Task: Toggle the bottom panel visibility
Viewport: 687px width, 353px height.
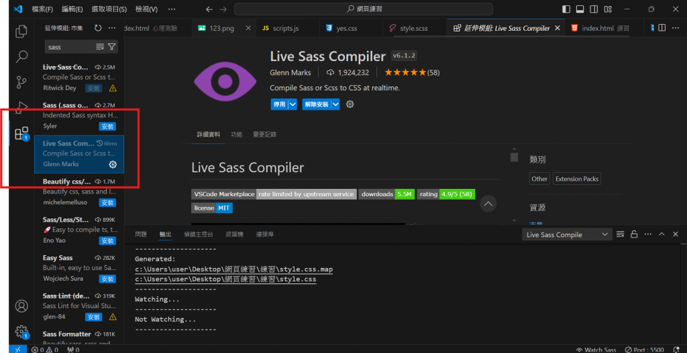Action: click(x=580, y=9)
